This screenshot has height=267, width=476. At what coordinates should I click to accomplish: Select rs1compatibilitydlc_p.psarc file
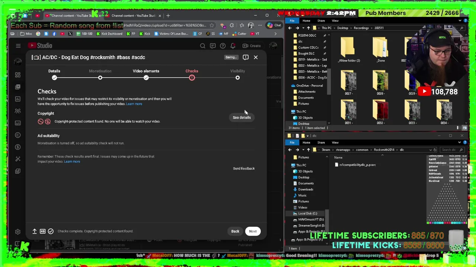click(355, 165)
